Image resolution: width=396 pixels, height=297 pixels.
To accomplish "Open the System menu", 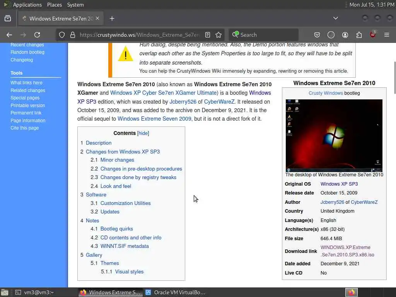I will (x=75, y=5).
